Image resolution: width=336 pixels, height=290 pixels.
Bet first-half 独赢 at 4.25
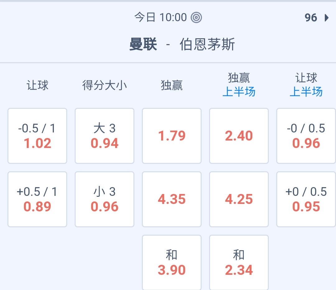[x=239, y=199]
